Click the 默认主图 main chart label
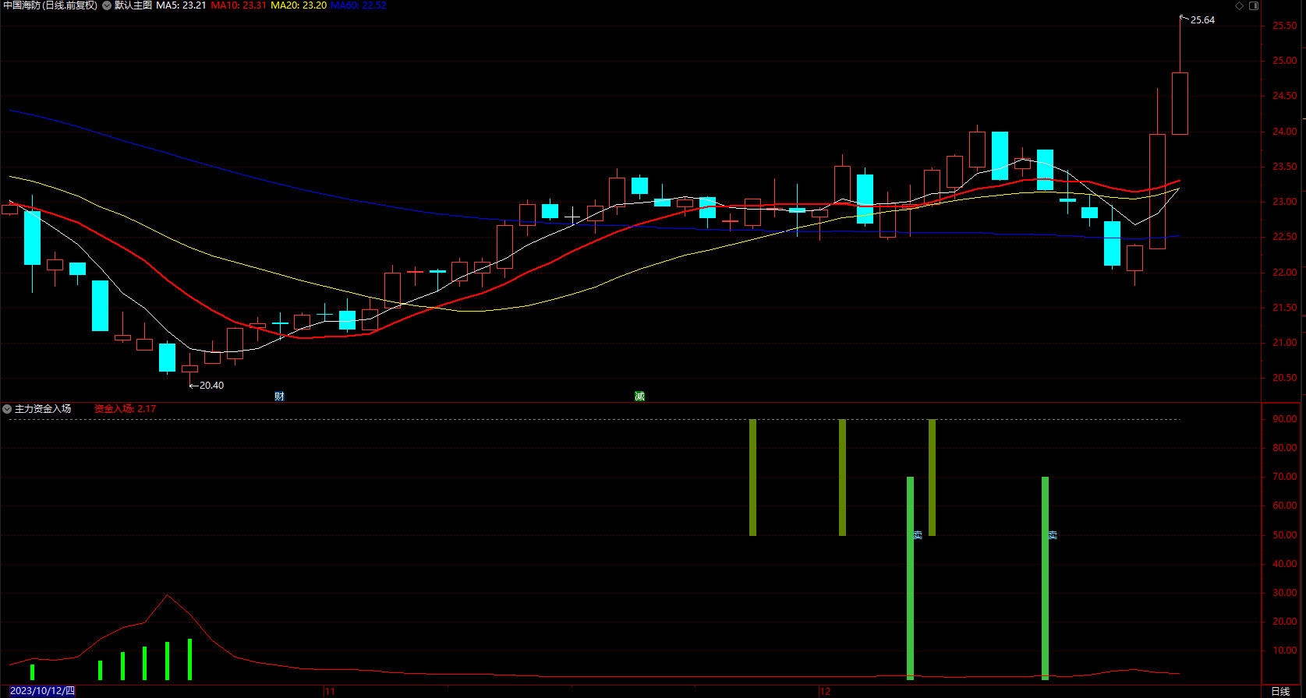The width and height of the screenshot is (1306, 698). pyautogui.click(x=133, y=5)
